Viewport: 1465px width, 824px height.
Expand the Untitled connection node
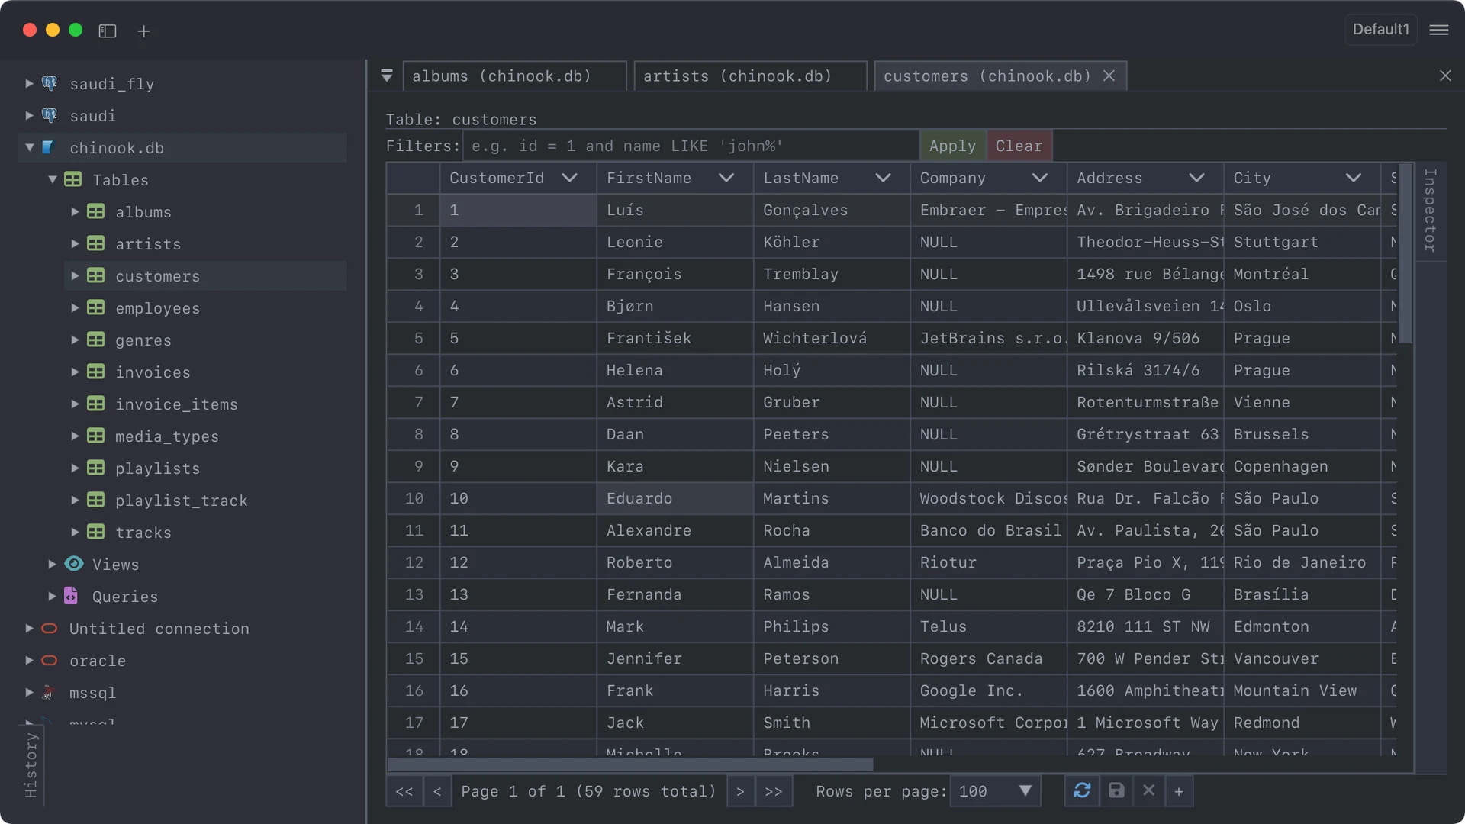click(29, 628)
